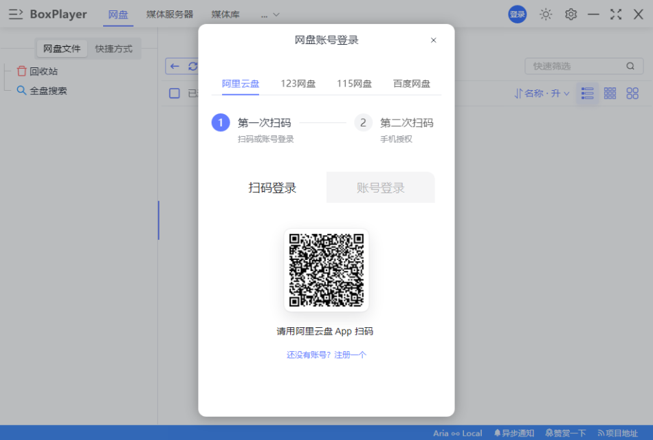This screenshot has width=653, height=440.
Task: Click Aria Local in the status bar
Action: pos(457,433)
